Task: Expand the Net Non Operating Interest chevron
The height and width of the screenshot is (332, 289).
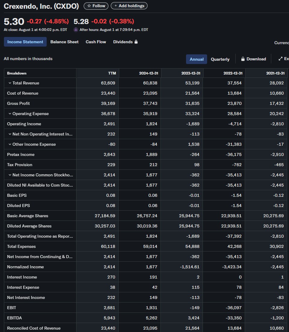Action: click(10, 134)
